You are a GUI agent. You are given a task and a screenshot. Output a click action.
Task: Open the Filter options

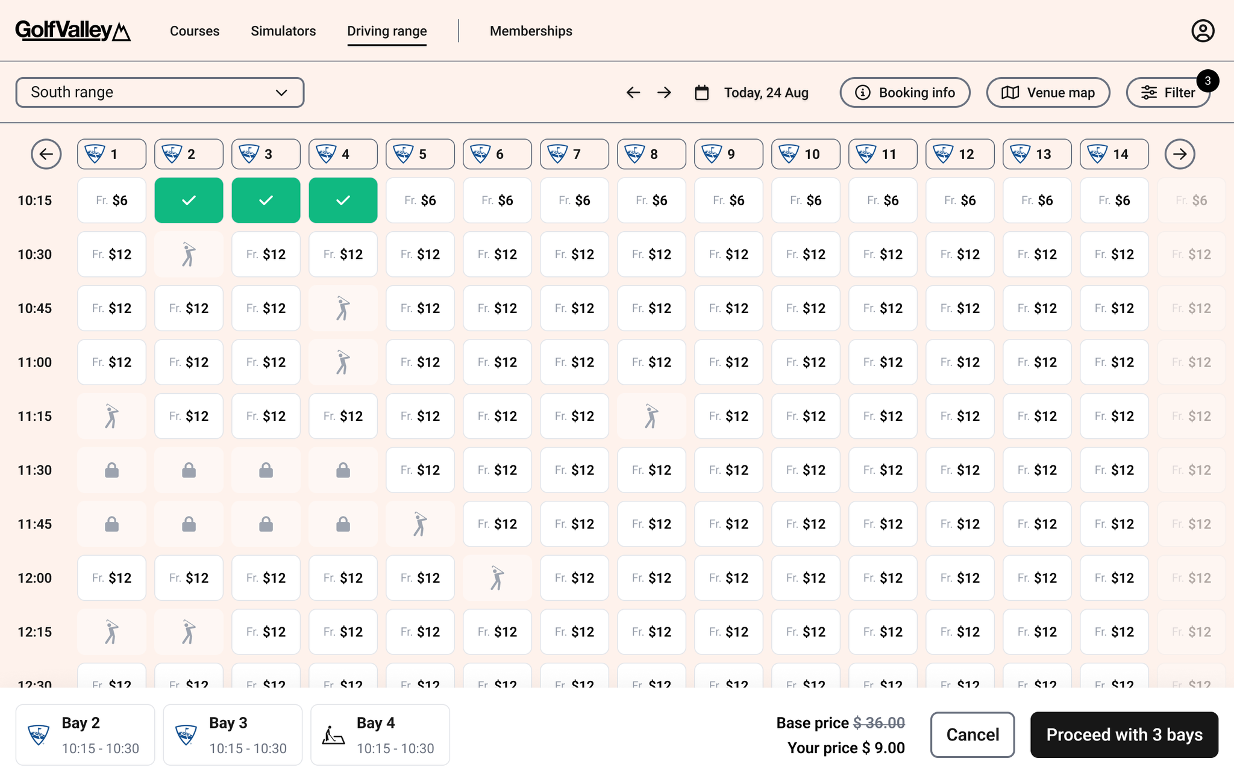(1168, 93)
